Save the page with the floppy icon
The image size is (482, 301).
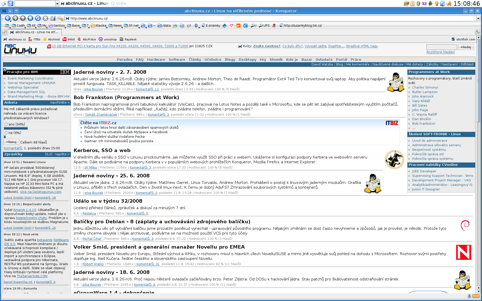click(x=53, y=18)
